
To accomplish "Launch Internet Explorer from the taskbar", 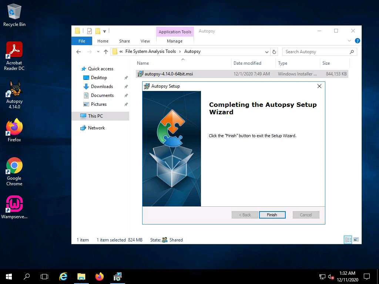I will (x=63, y=277).
